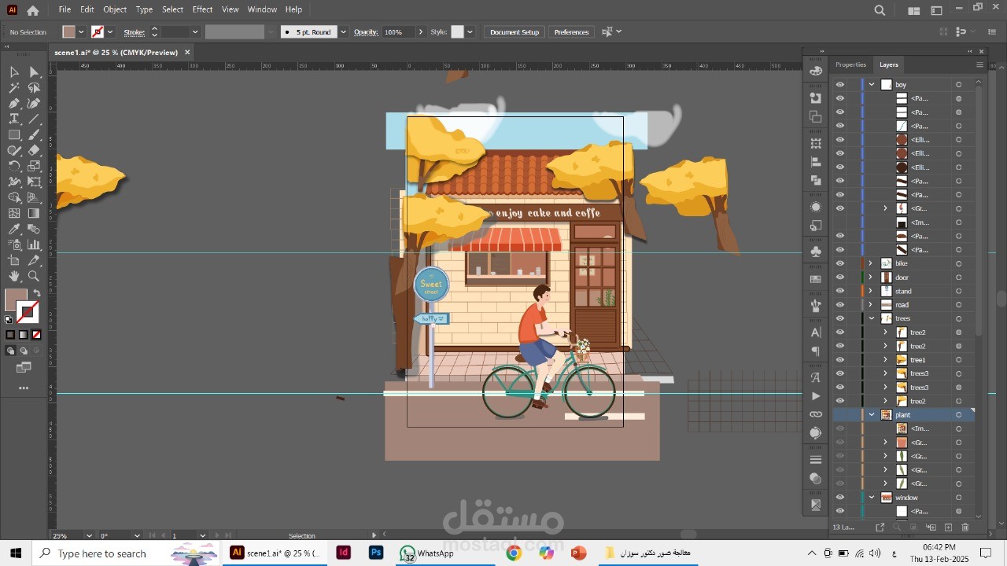Open the Effect menu
The width and height of the screenshot is (1007, 566).
coord(202,9)
